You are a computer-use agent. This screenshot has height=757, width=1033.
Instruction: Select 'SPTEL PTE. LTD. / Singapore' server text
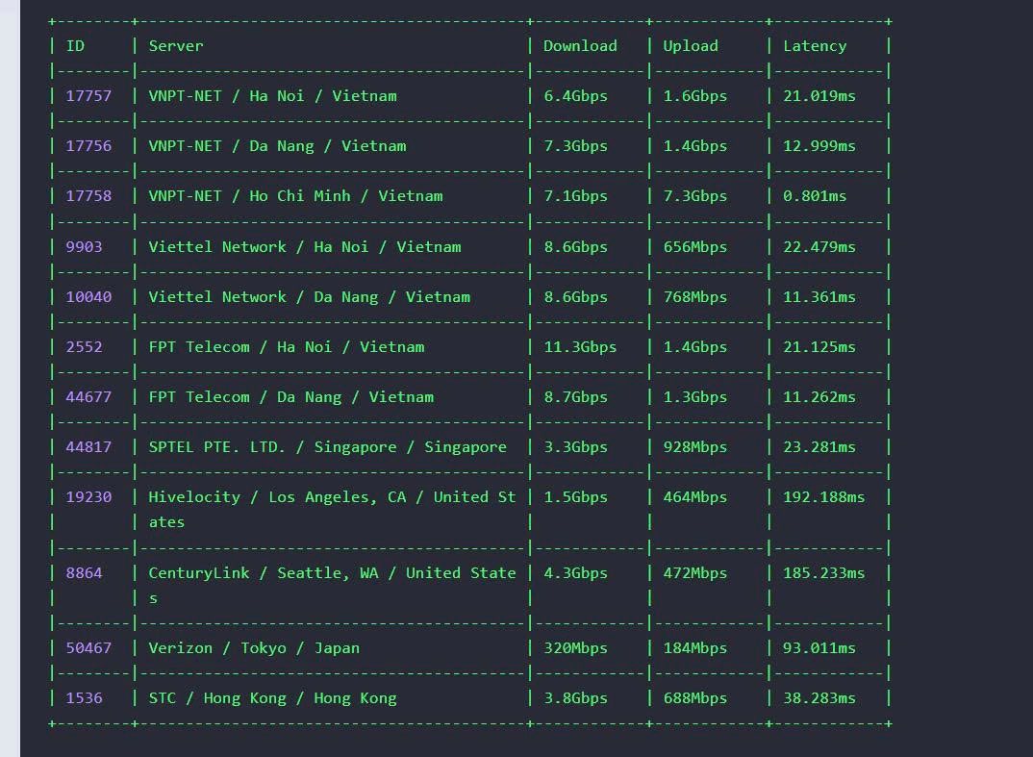click(327, 447)
